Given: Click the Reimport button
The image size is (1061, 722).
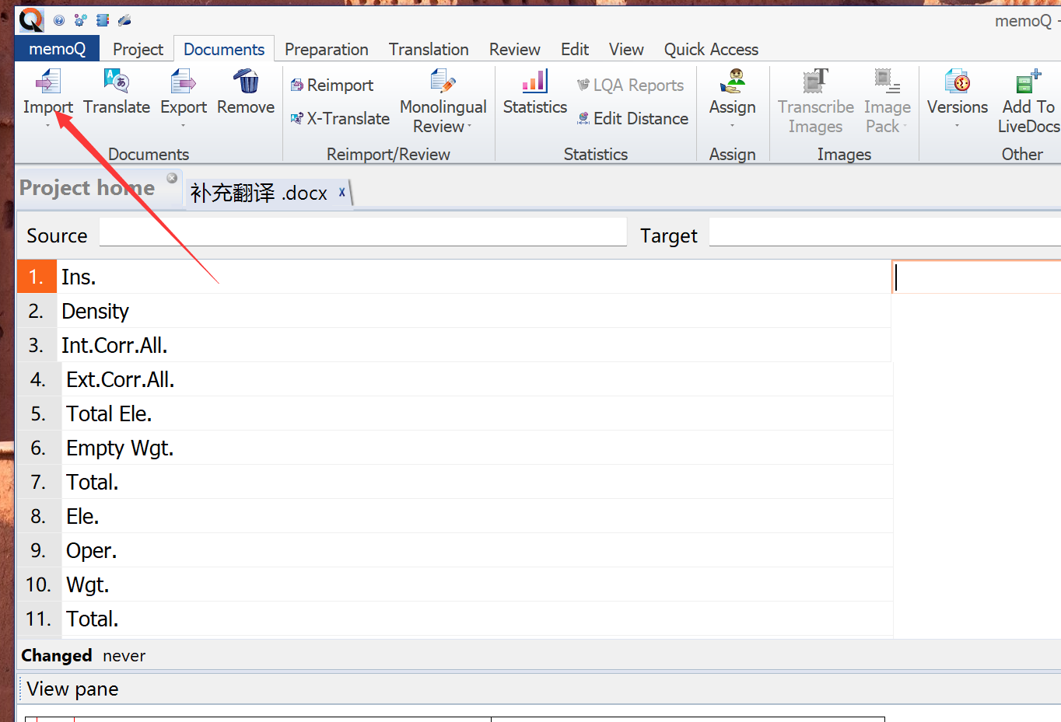Looking at the screenshot, I should [x=332, y=85].
